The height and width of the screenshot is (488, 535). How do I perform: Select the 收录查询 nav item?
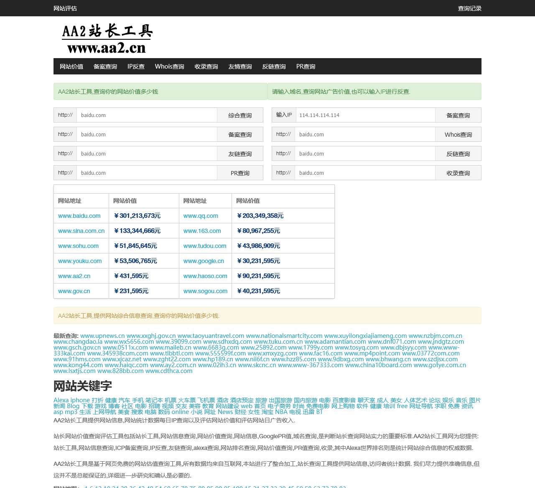coord(206,66)
